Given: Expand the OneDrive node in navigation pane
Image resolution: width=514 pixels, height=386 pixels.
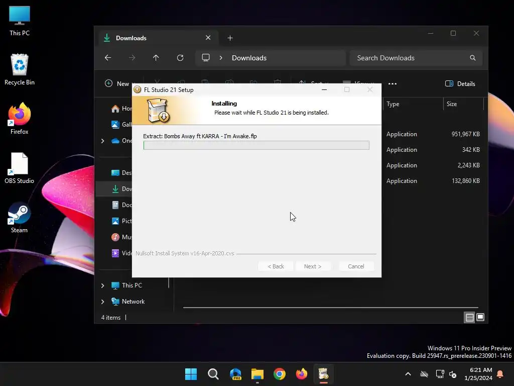Looking at the screenshot, I should pos(102,141).
